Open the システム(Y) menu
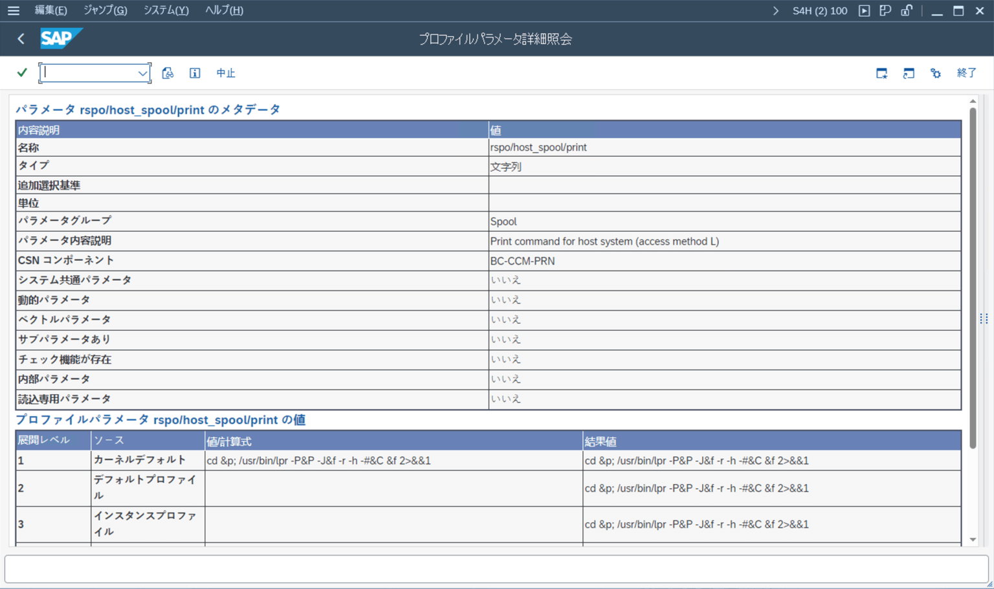Screen dimensions: 994x589 coord(166,10)
